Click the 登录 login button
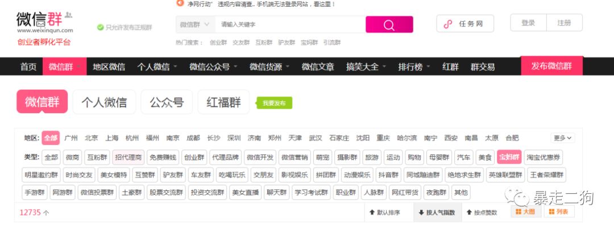The image size is (614, 225). point(528,23)
